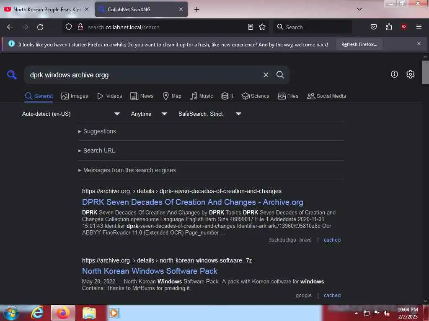Viewport: 429px width, 321px height.
Task: Bookmark this page with the star icon
Action: click(x=262, y=27)
